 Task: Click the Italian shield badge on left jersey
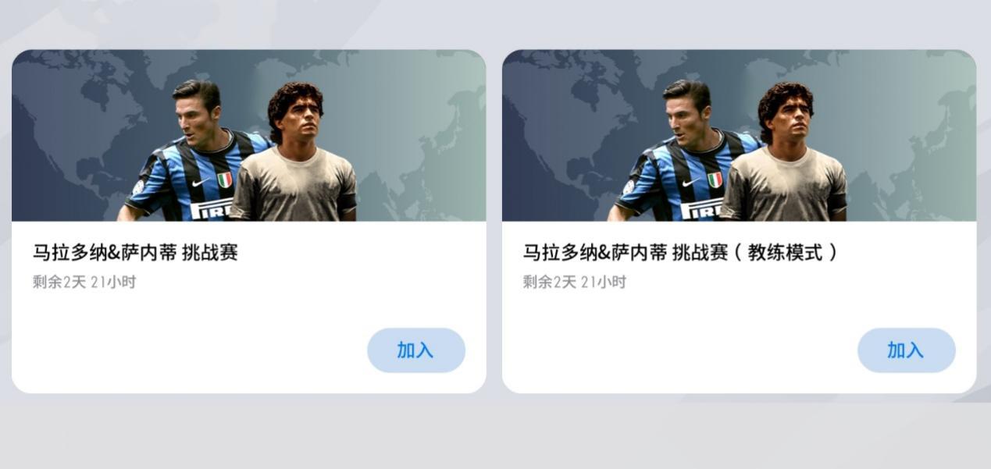click(x=225, y=180)
